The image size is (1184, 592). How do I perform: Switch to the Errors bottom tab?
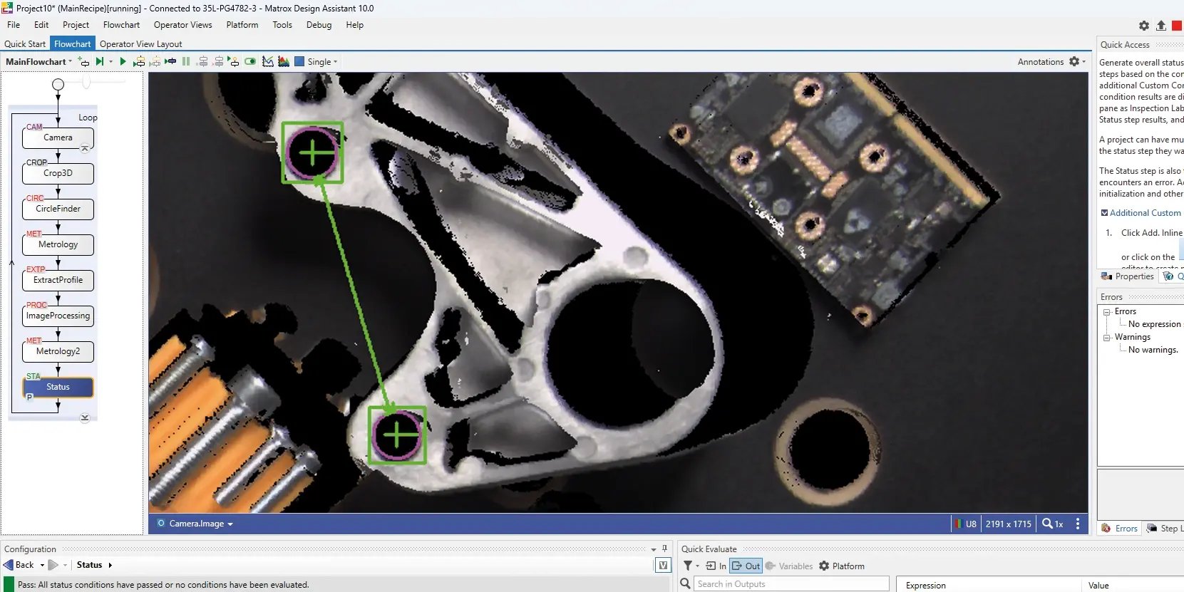pos(1120,528)
